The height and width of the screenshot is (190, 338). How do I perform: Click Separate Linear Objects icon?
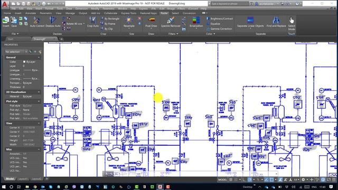pyautogui.click(x=250, y=21)
